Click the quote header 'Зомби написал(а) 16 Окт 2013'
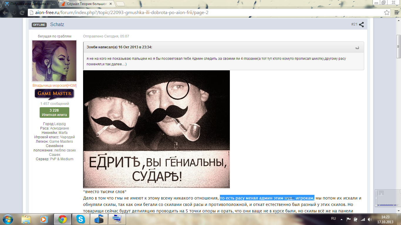 point(119,47)
